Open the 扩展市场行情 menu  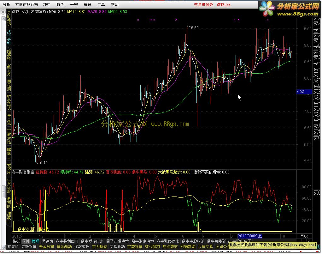click(26, 4)
